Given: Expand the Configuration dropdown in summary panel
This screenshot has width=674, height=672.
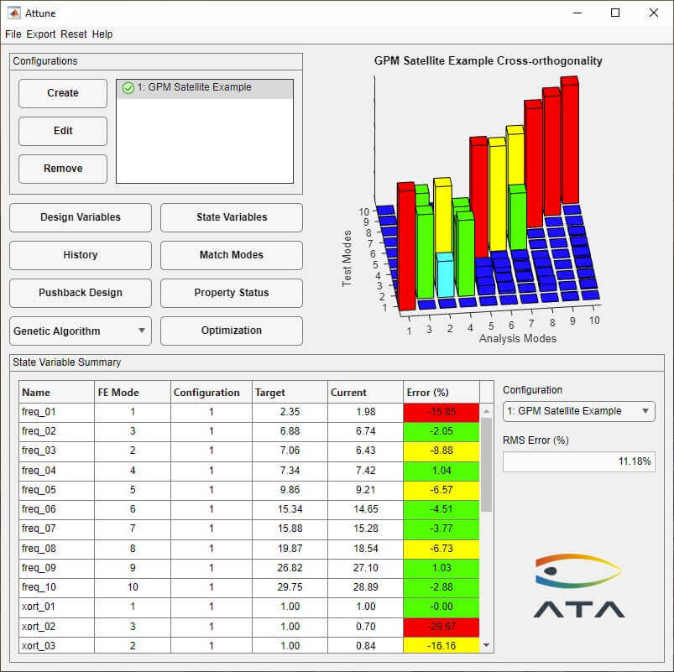Looking at the screenshot, I should [578, 411].
